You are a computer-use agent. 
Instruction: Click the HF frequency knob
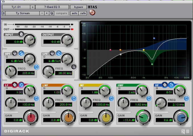[161, 103]
